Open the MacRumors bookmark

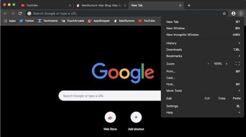[x=124, y=21]
